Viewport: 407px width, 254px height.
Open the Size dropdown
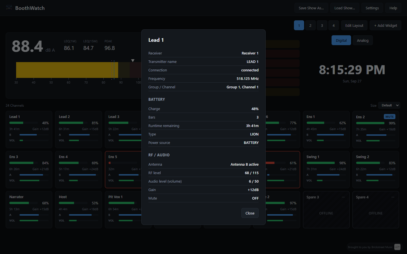pyautogui.click(x=389, y=105)
